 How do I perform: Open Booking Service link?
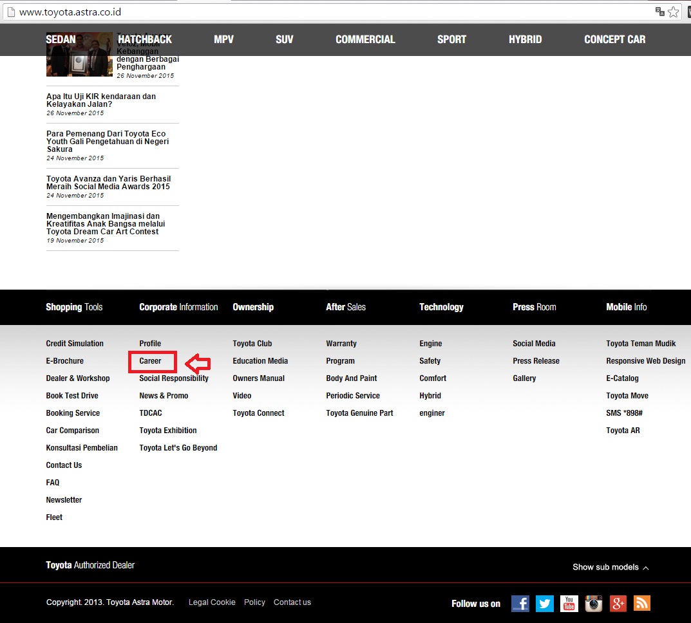(x=73, y=413)
